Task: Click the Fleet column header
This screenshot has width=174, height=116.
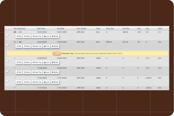Action: pyautogui.click(x=98, y=28)
